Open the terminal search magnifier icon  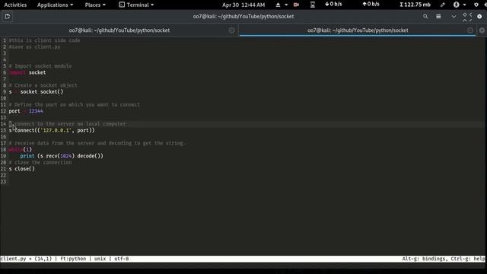(x=425, y=17)
